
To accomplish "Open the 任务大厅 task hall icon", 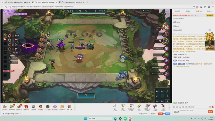I will [5, 107].
